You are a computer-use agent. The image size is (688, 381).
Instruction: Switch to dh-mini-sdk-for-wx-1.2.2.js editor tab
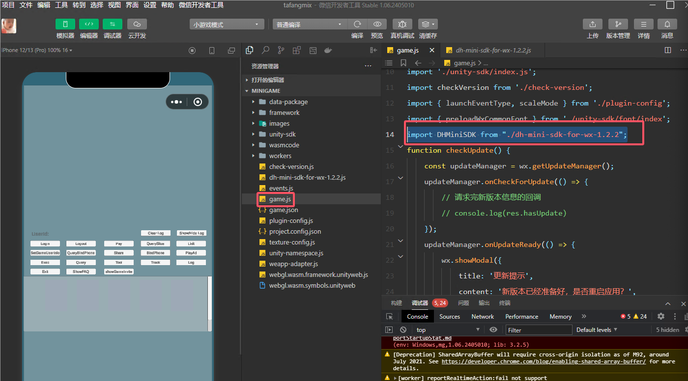click(x=493, y=51)
